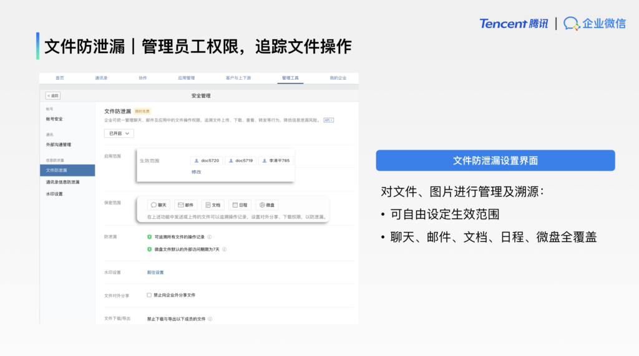The width and height of the screenshot is (639, 356).
Task: Click info icon after 可追溯所有文件的操作记录
Action: (x=210, y=237)
